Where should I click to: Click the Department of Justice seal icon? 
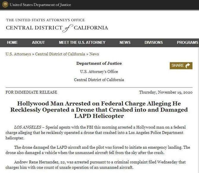5,5
